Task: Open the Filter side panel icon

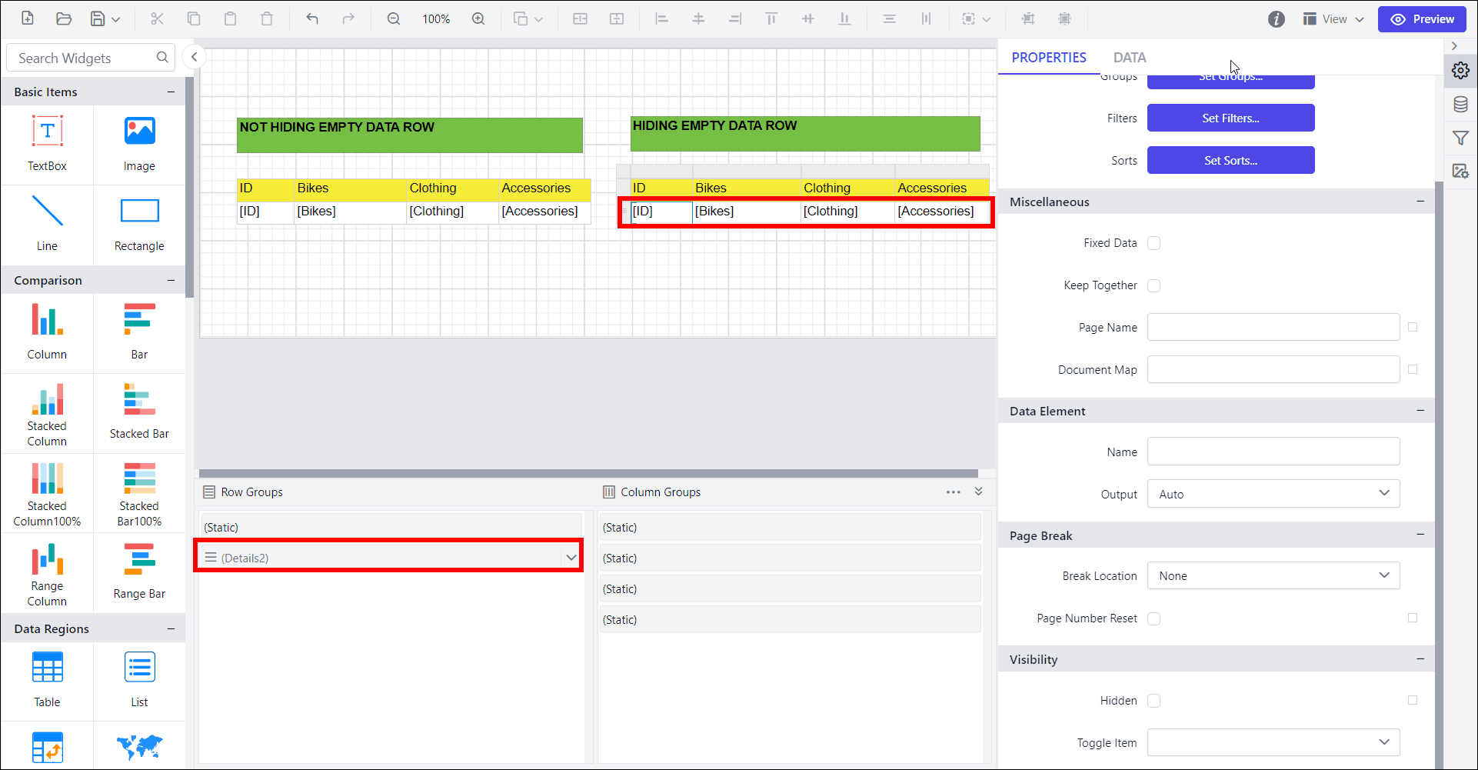Action: (x=1460, y=138)
